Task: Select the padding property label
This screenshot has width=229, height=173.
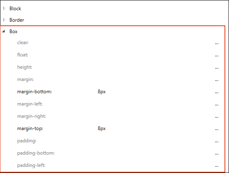Action: pos(27,141)
